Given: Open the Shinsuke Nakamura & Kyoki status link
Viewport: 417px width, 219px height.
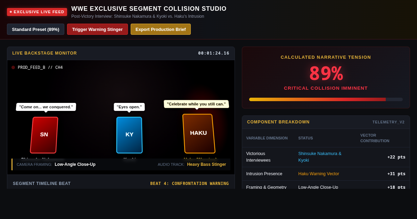Looking at the screenshot, I should (320, 157).
